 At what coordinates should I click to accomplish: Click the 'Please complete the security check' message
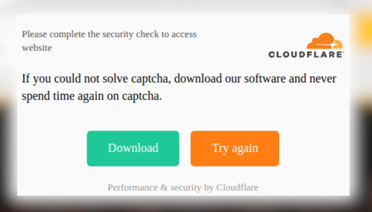(x=109, y=41)
